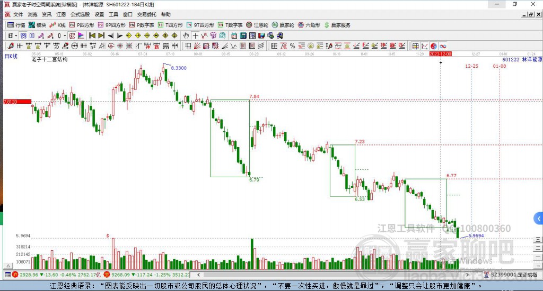Image resolution: width=543 pixels, height=291 pixels.
Task: Click the 9268.09 index value in status bar
Action: (121, 275)
